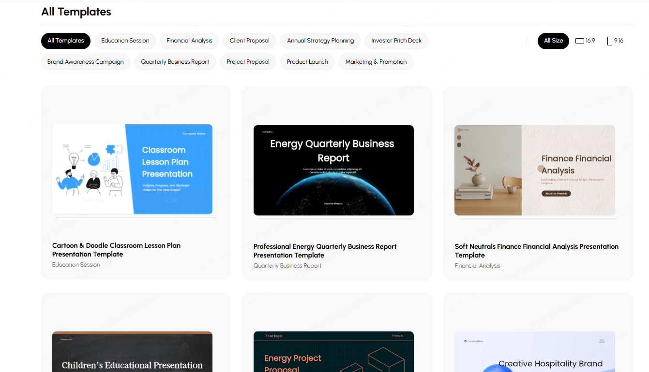Select the Project Proposal filter chip

coord(248,62)
